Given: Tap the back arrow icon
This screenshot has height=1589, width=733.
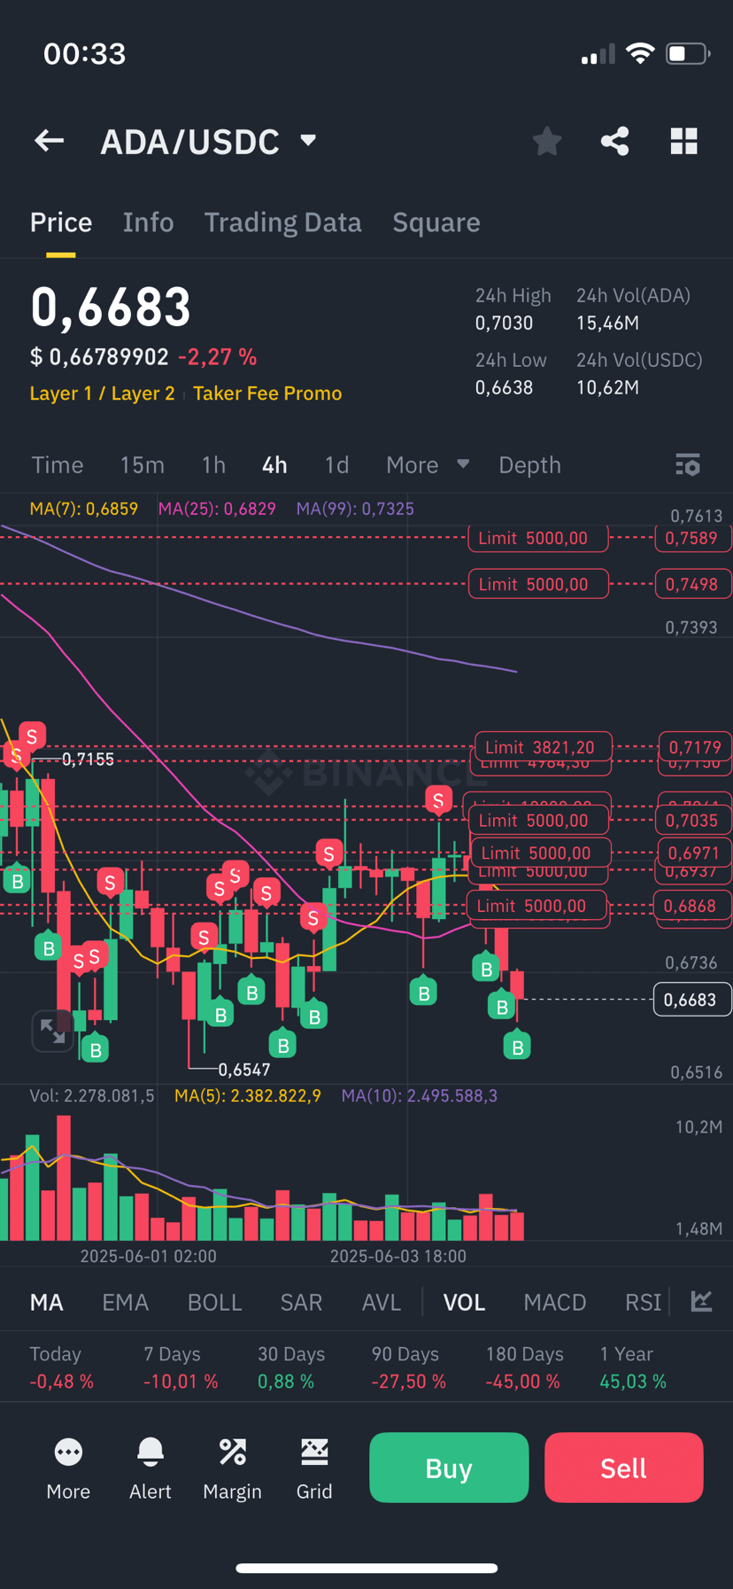Looking at the screenshot, I should tap(50, 141).
